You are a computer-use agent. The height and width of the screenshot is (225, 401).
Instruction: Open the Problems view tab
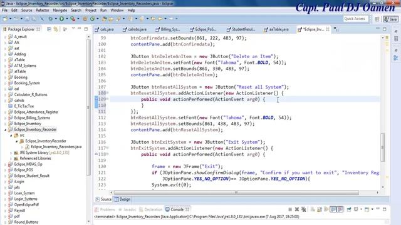point(105,209)
